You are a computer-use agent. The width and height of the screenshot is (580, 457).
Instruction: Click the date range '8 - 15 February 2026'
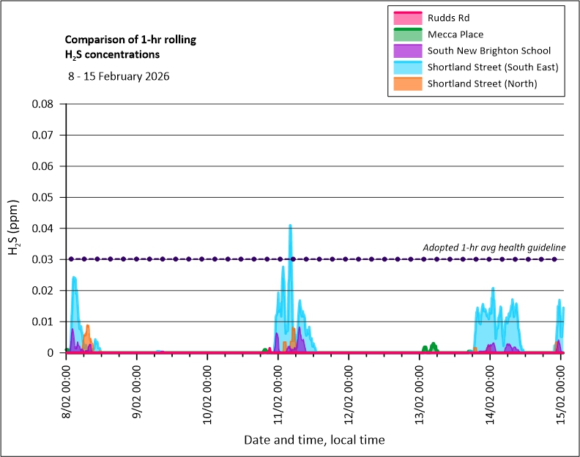click(118, 76)
